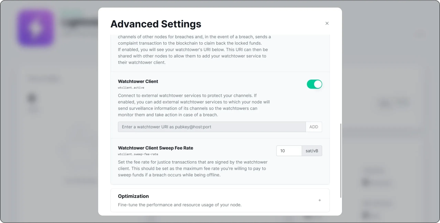Click the 'Connect to external watchtower services' paragraph
This screenshot has width=440, height=223.
[194, 105]
